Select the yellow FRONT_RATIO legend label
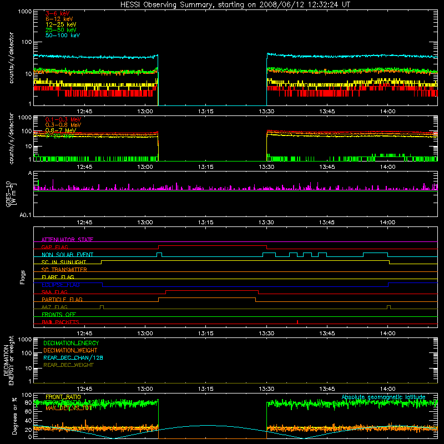The image size is (444, 444). (63, 397)
